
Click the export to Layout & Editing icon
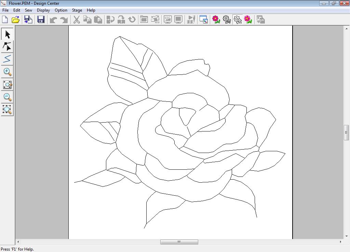260,19
